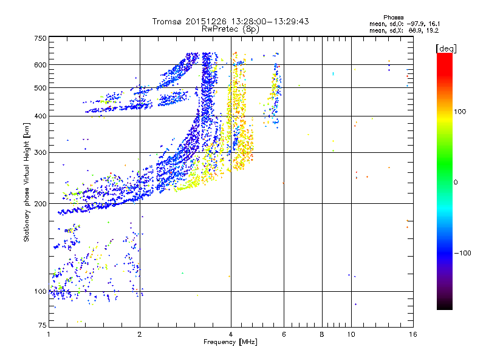Click the color bar's "-100" degree label
The image size is (486, 364).
click(462, 253)
